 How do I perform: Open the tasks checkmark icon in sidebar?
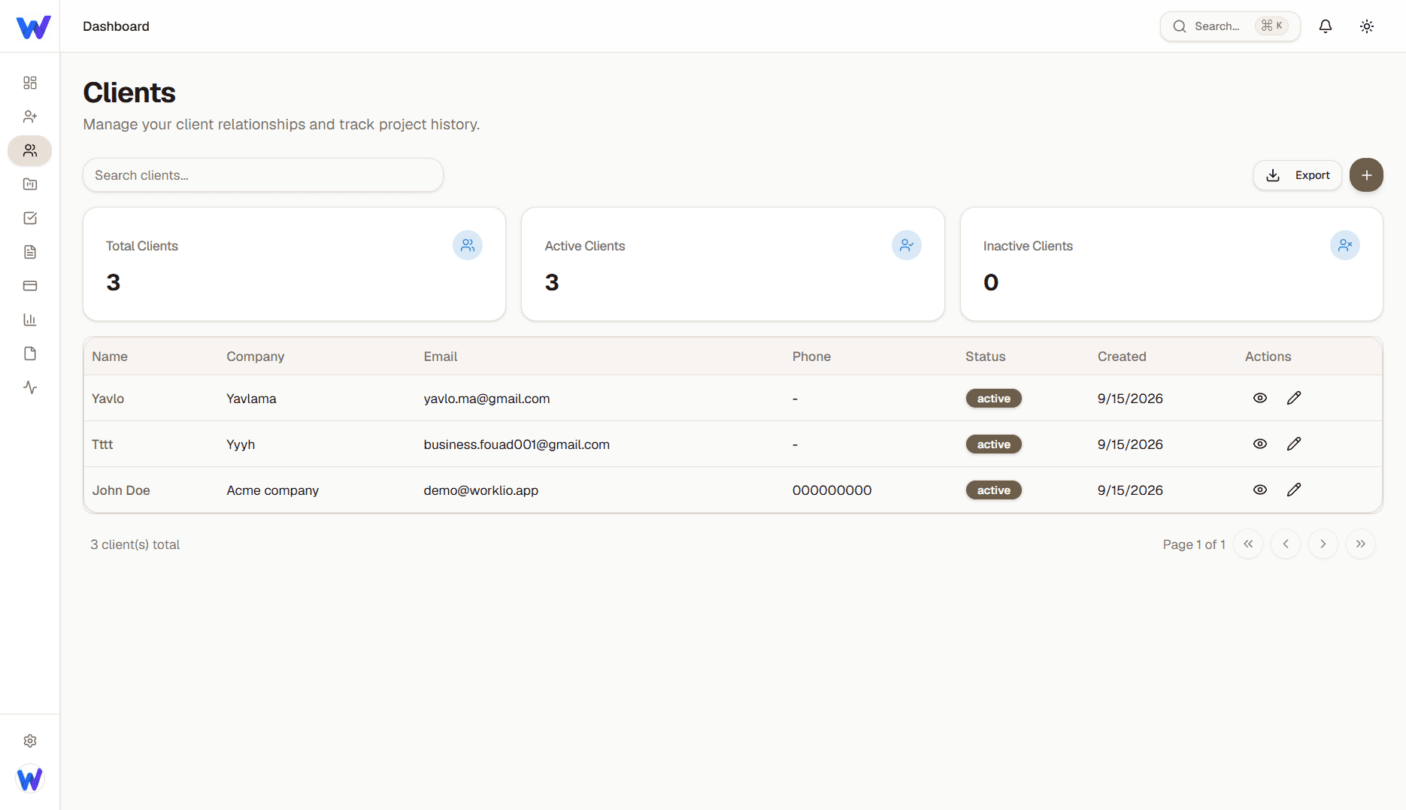click(30, 218)
